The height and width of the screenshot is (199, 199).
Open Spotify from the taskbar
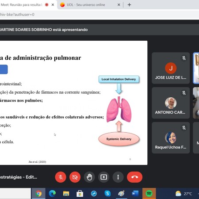click(149, 193)
